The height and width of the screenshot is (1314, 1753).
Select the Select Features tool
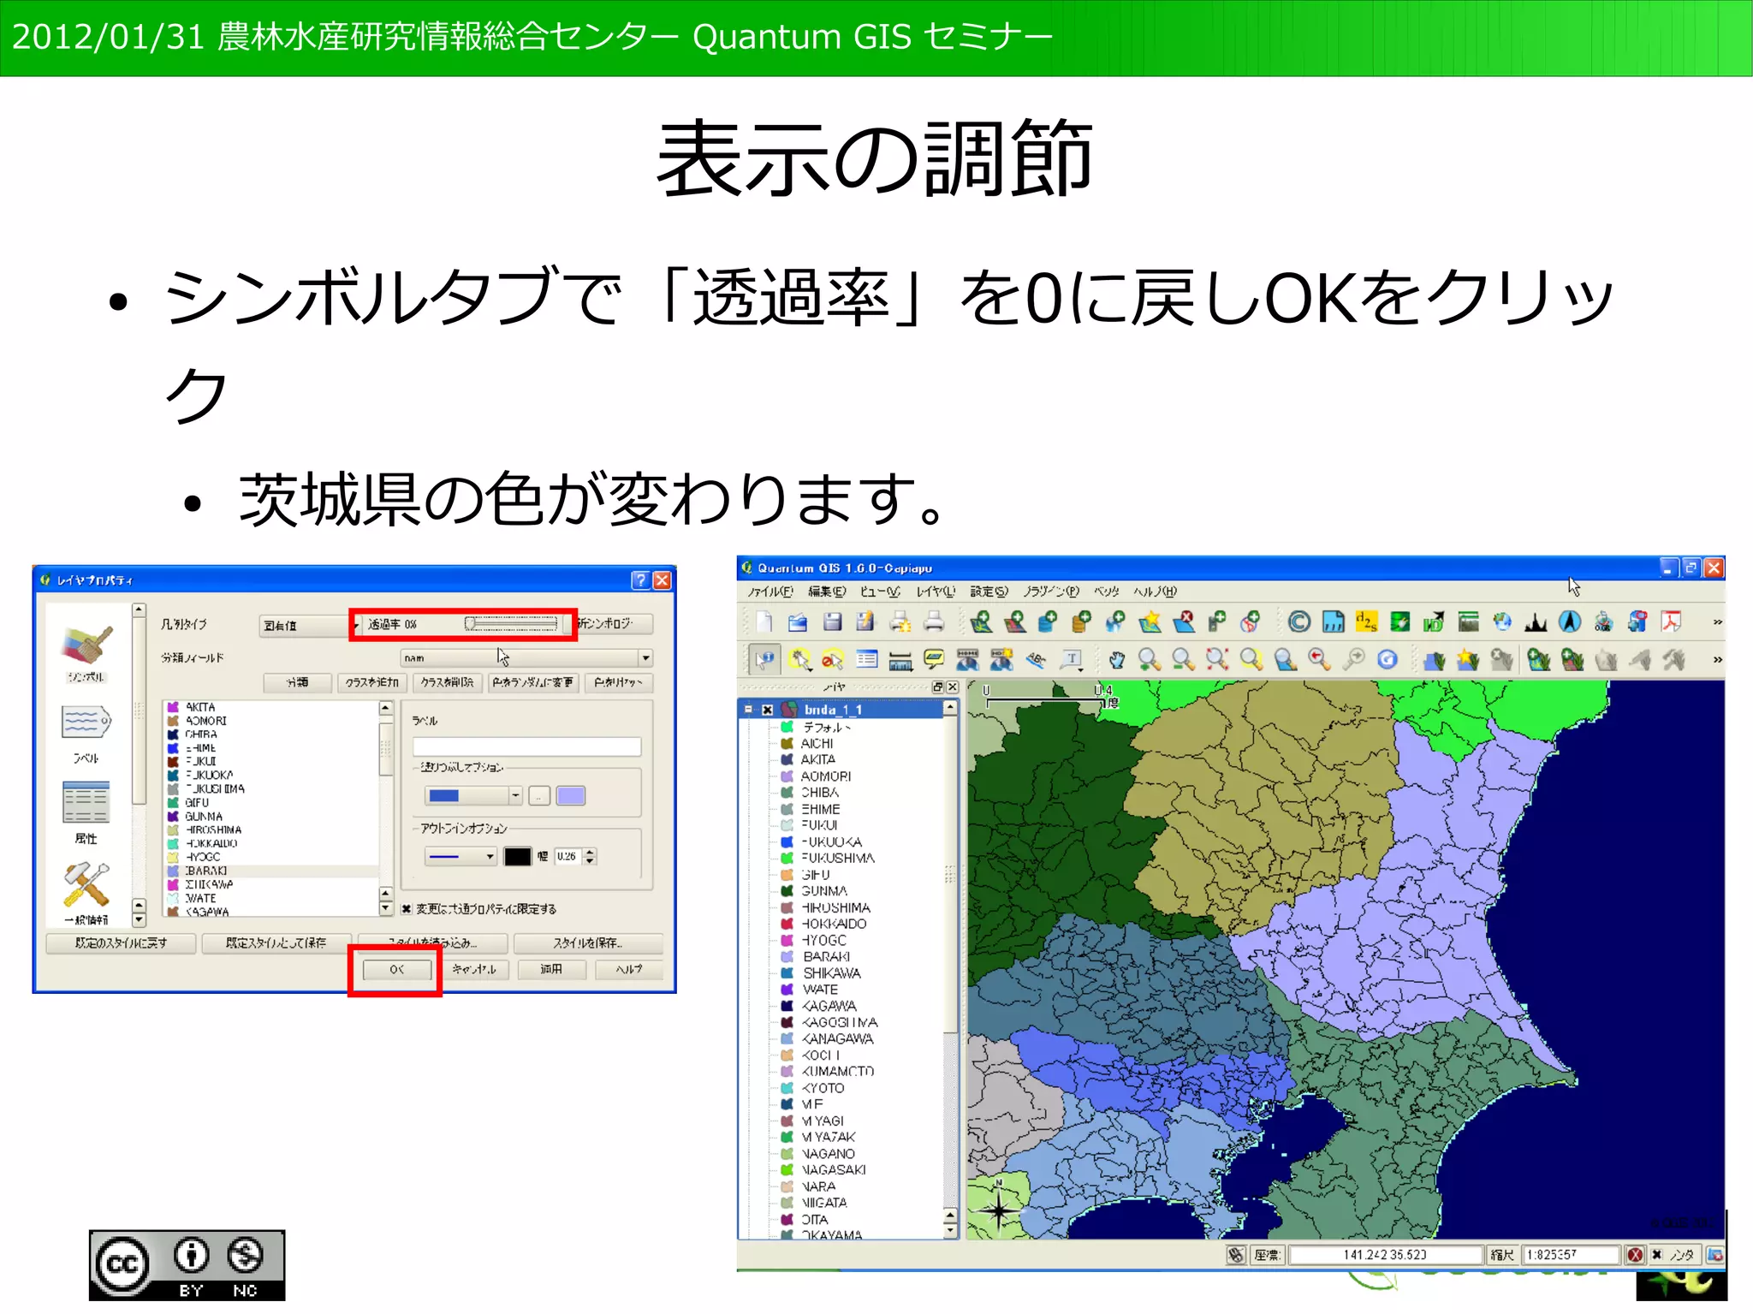[799, 660]
